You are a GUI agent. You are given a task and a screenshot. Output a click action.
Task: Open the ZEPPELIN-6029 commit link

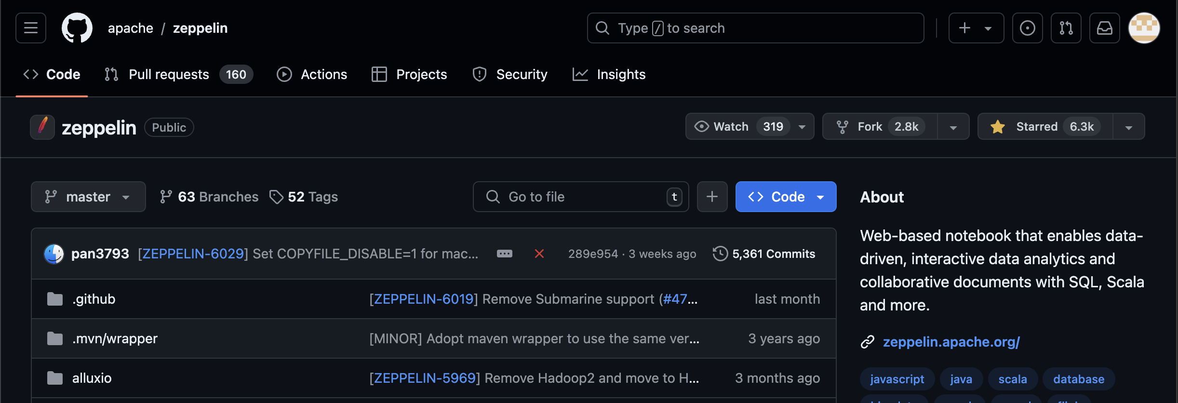tap(193, 254)
